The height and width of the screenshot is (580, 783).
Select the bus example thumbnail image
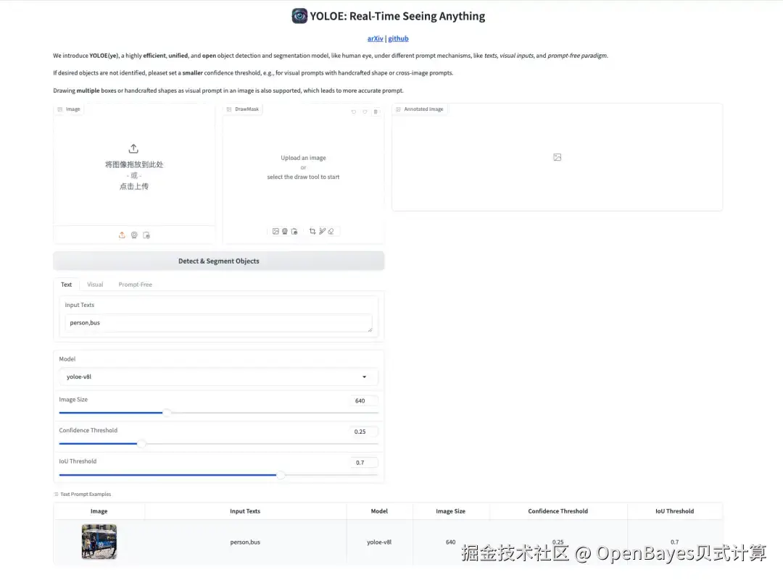[99, 541]
